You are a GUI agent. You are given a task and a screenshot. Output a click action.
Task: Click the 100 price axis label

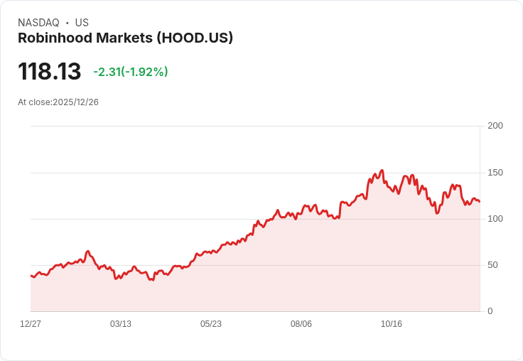coord(495,219)
